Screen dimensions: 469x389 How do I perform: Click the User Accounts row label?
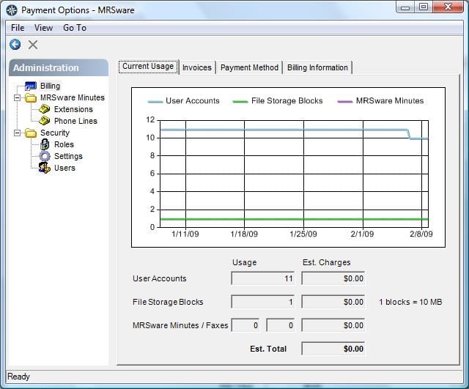pos(160,278)
